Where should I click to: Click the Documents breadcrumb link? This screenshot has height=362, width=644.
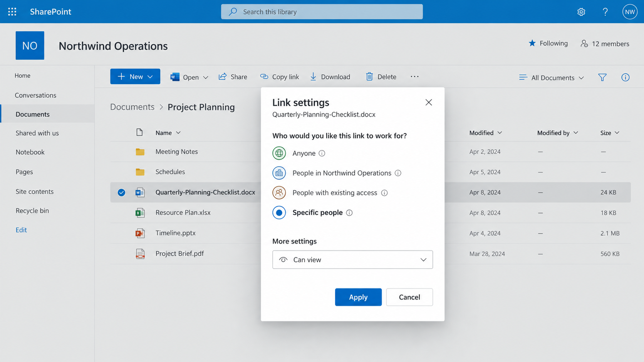tap(132, 107)
